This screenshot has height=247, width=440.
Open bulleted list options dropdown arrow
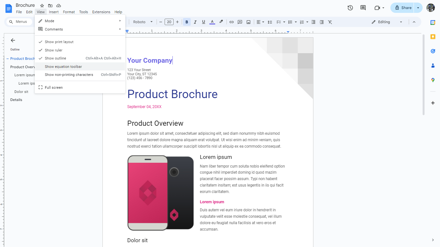coord(296,22)
